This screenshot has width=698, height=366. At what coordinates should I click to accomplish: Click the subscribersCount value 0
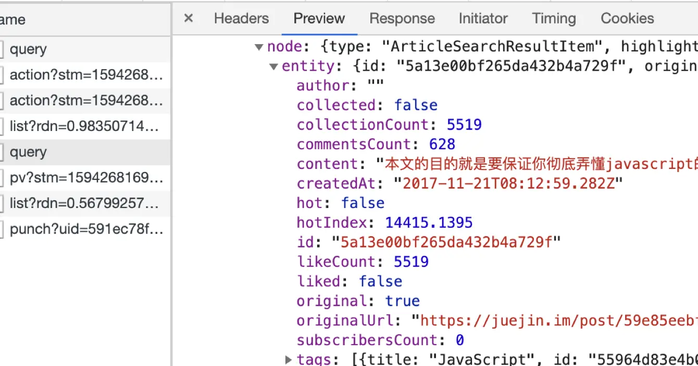(460, 340)
